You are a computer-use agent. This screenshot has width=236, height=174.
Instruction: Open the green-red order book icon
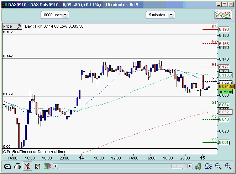pos(47,166)
